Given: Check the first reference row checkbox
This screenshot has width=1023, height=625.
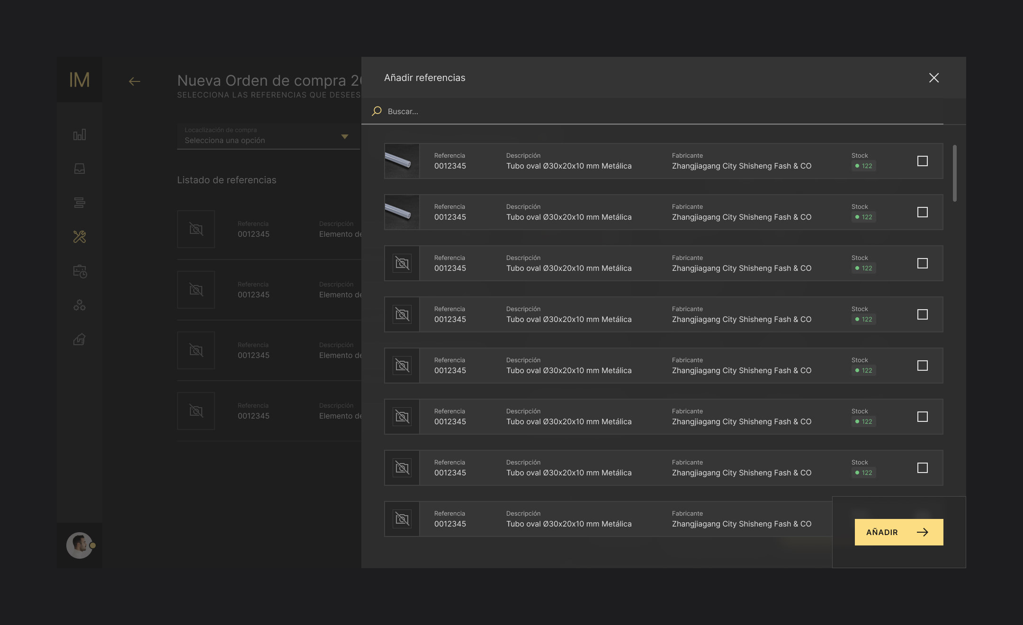Looking at the screenshot, I should 923,161.
